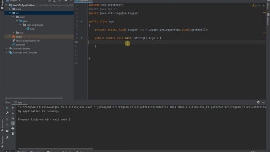Expand Scratches and Consoles node
The image size is (270, 152).
click(x=6, y=52)
